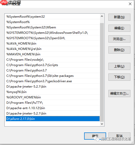Open 编辑文本(T)... text editor
Screen dimensions: 135x145
pos(119,94)
